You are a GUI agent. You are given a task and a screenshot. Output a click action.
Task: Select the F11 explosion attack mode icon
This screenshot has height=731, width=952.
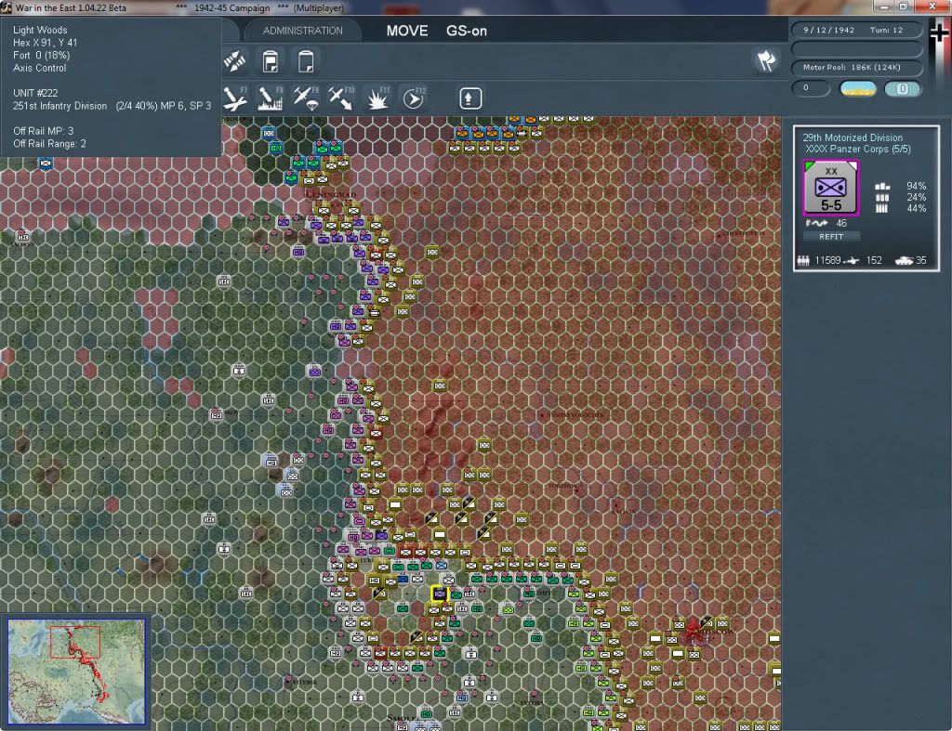coord(377,98)
